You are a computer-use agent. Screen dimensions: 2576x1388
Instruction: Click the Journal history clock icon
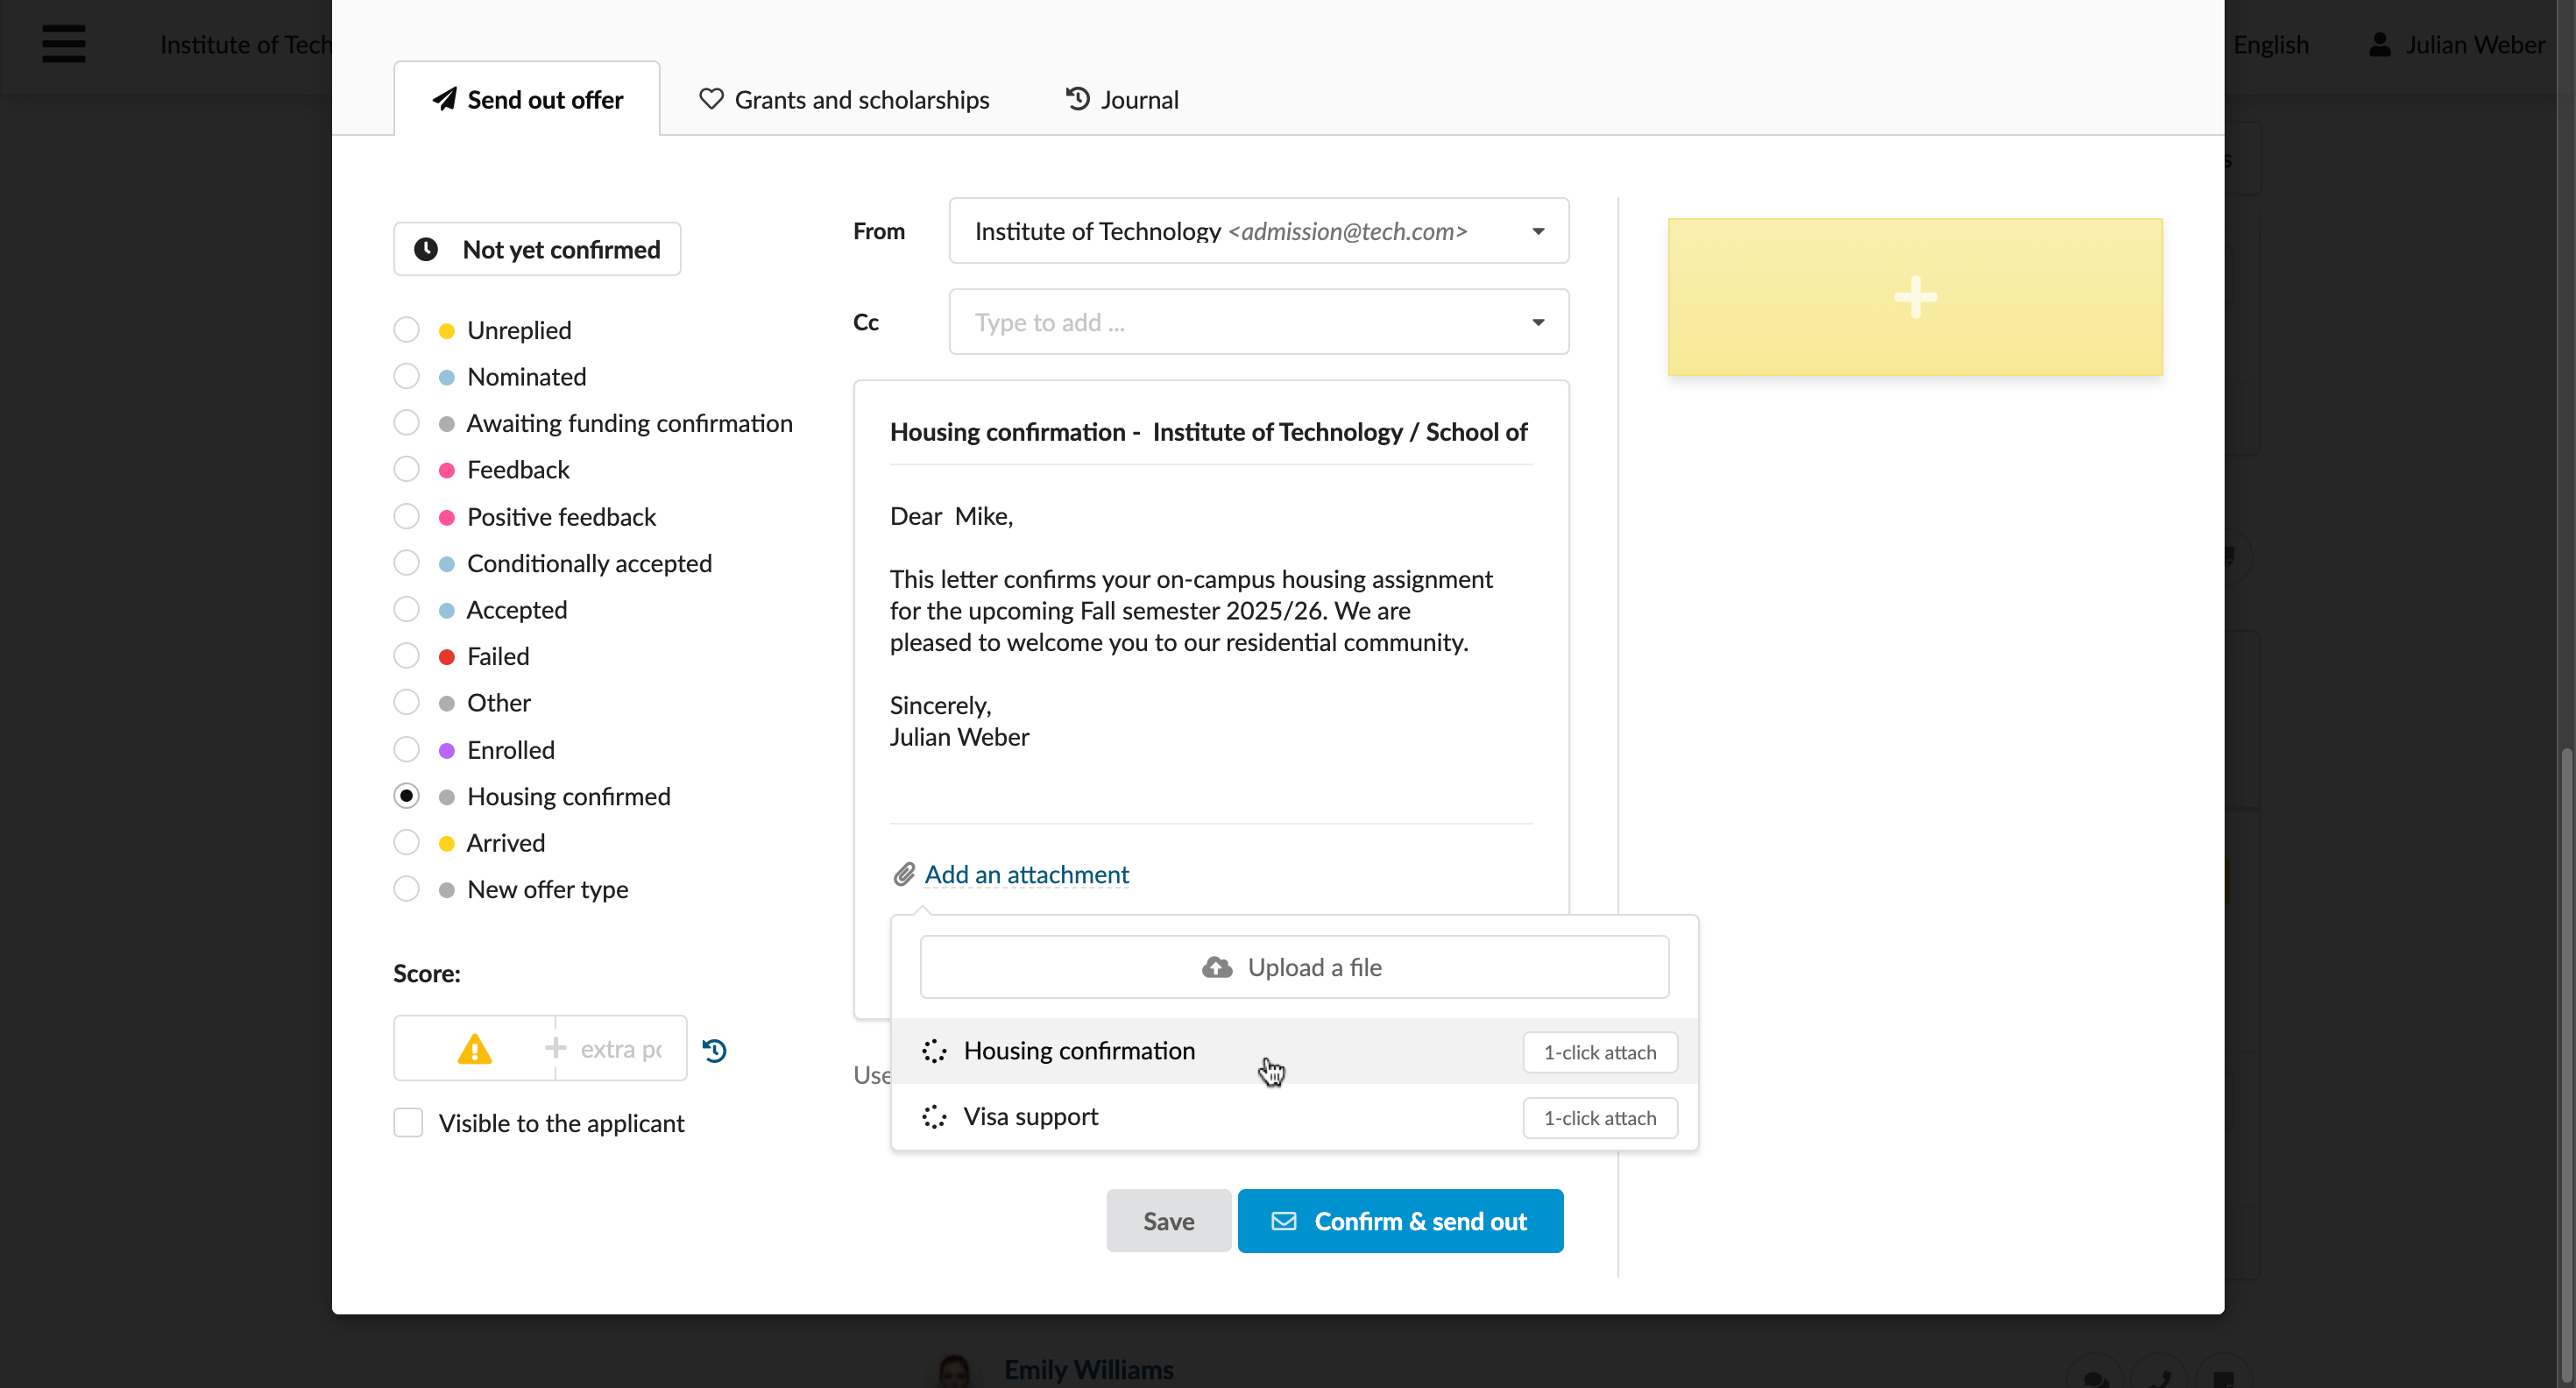1077,99
